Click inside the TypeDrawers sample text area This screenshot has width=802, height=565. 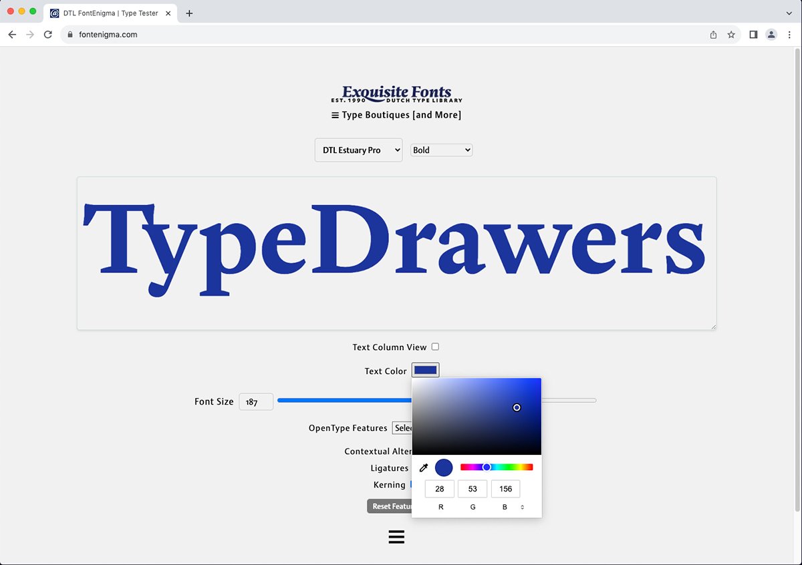[x=397, y=253]
